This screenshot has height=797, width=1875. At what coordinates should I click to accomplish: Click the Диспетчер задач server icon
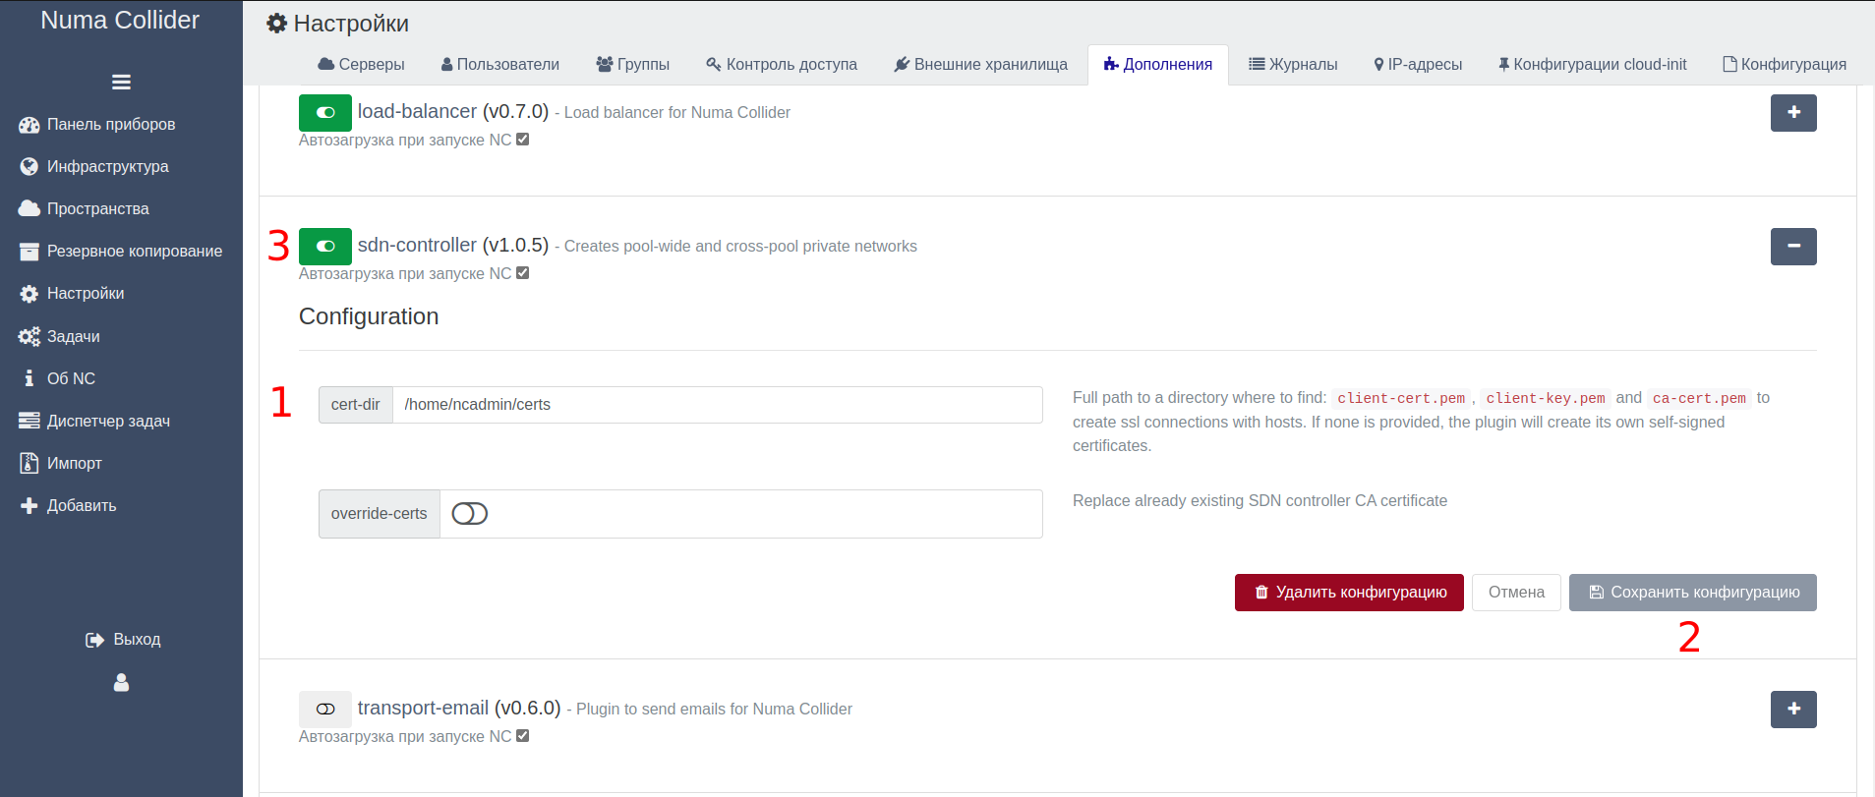tap(29, 421)
